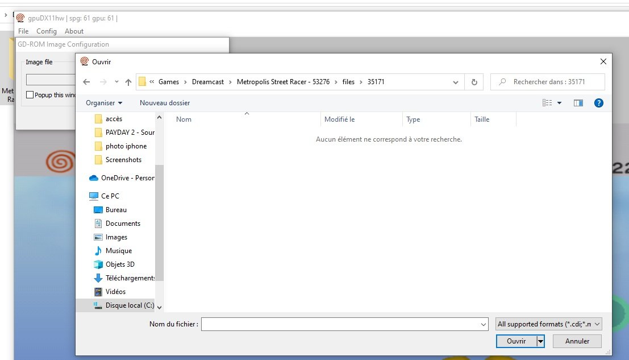Expand view options dropdown arrow
The height and width of the screenshot is (360, 629).
559,103
